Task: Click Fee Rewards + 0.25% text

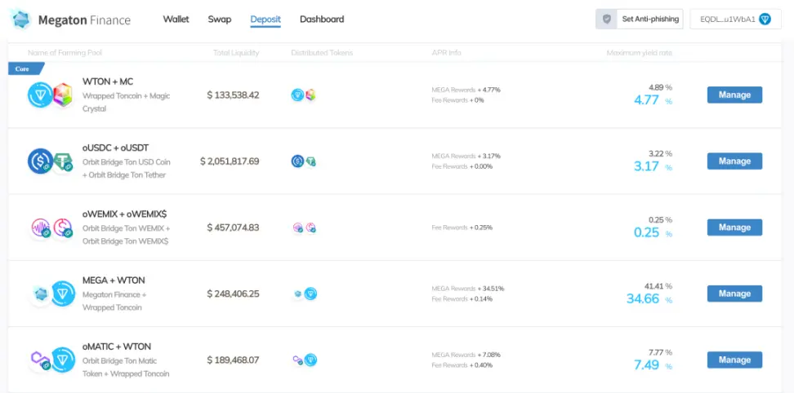Action: click(462, 227)
